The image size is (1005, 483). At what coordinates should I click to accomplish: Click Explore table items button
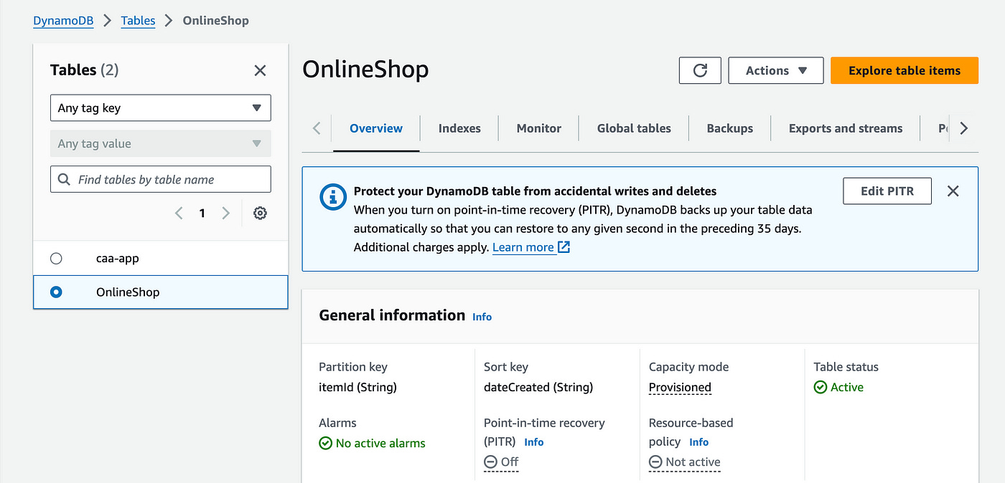click(x=904, y=70)
